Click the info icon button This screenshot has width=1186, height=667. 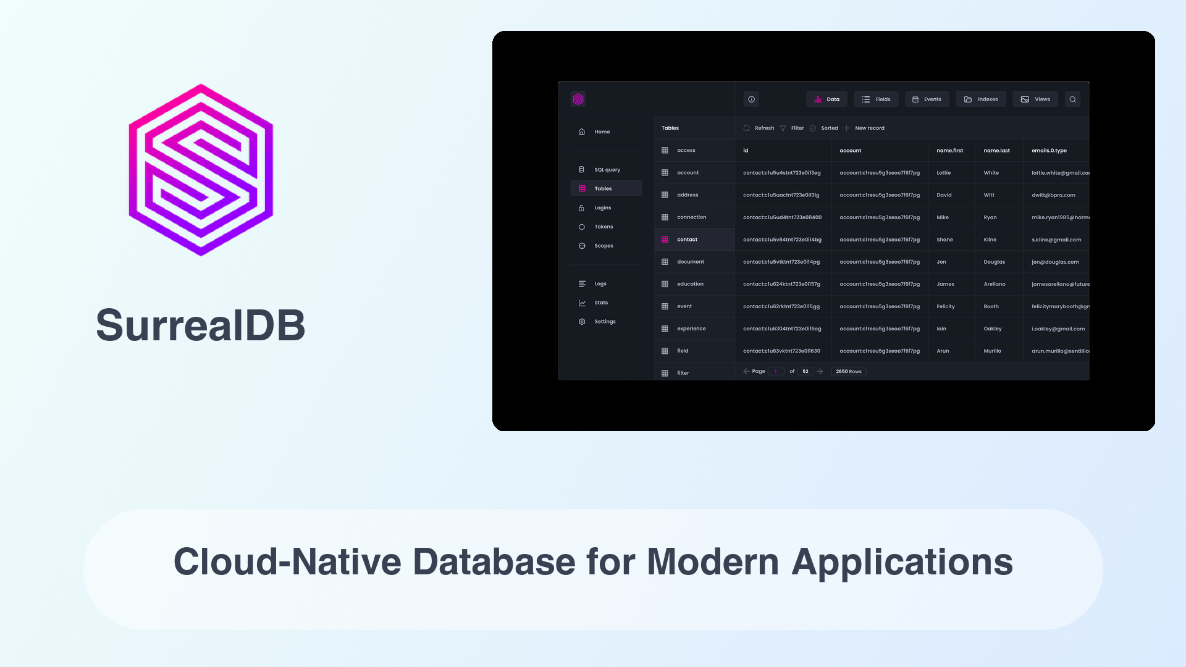[x=751, y=99]
